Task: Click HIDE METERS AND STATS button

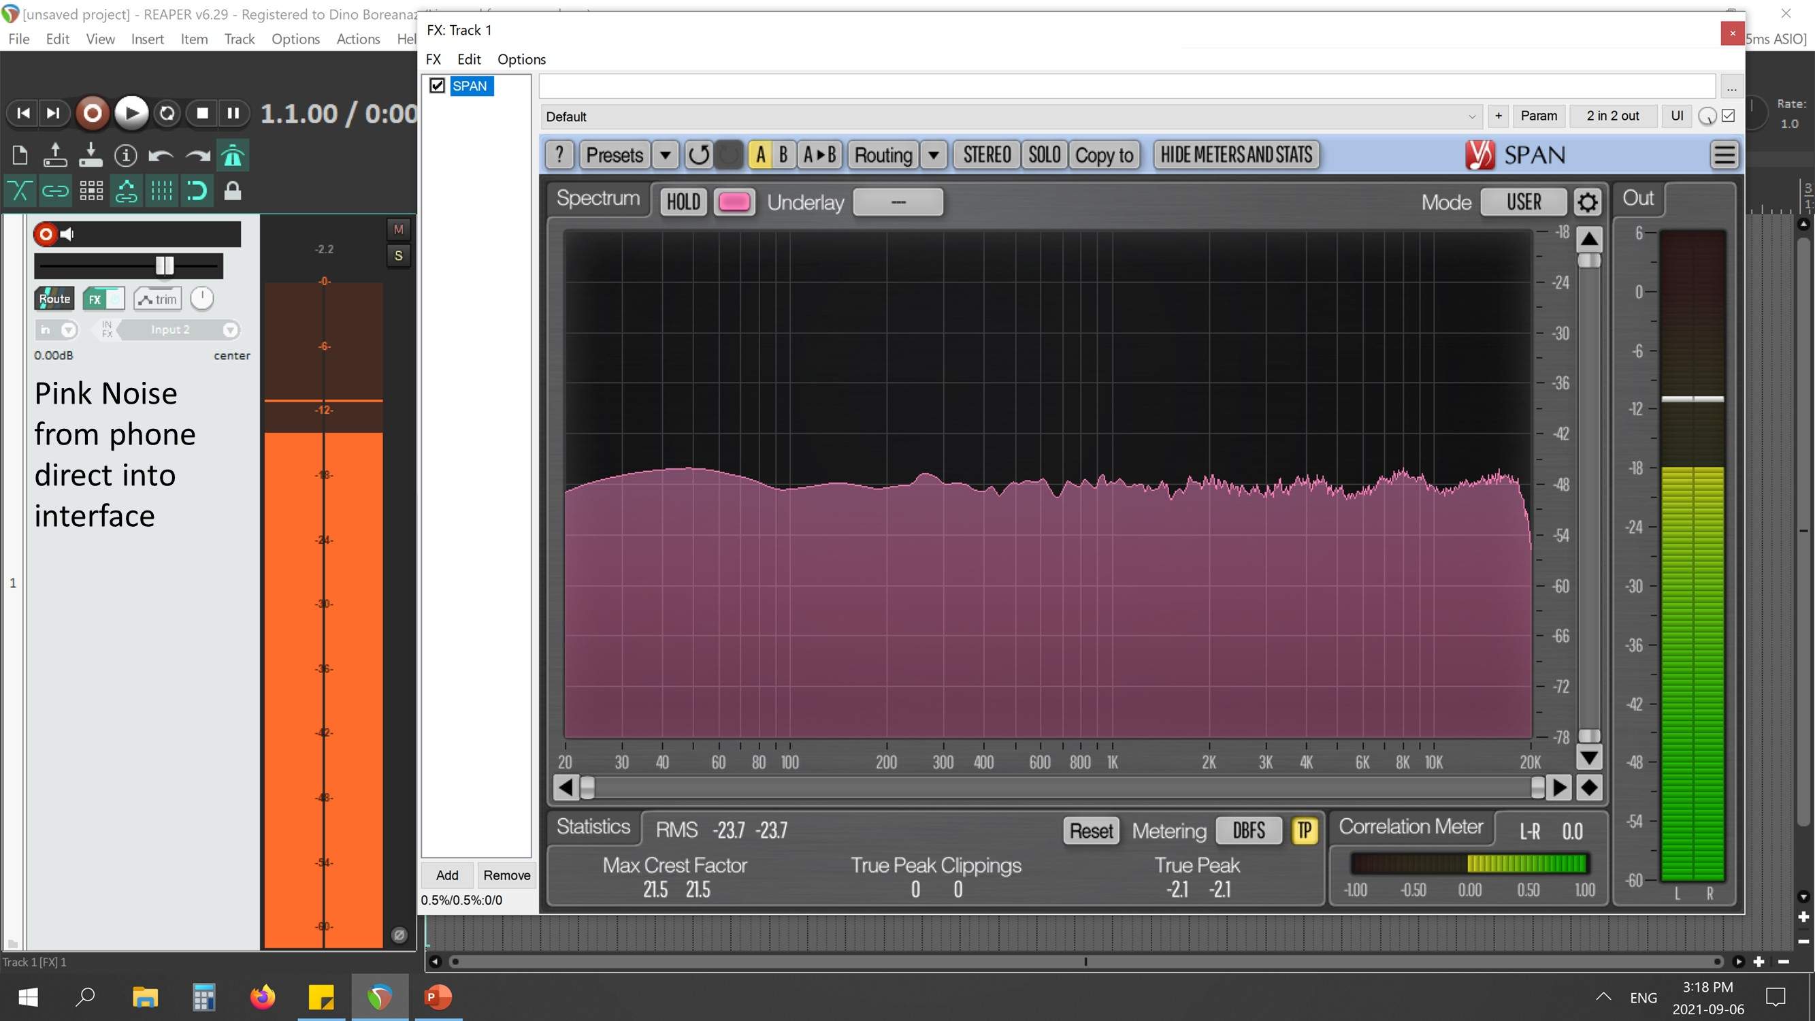Action: point(1237,155)
